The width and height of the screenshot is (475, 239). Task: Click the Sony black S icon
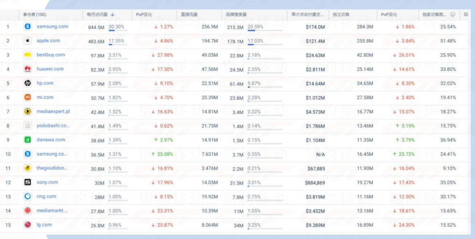point(28,182)
